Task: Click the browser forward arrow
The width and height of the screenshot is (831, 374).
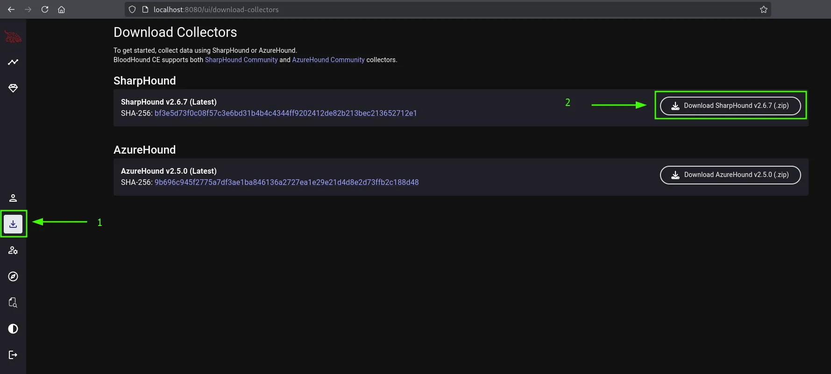Action: tap(28, 9)
